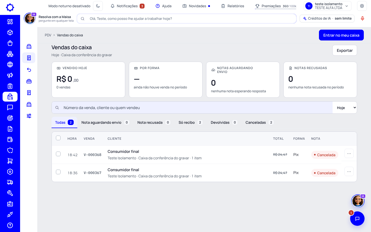Click the shopping bag sidebar icon
Viewport: 371px width, 232px height.
(10, 43)
